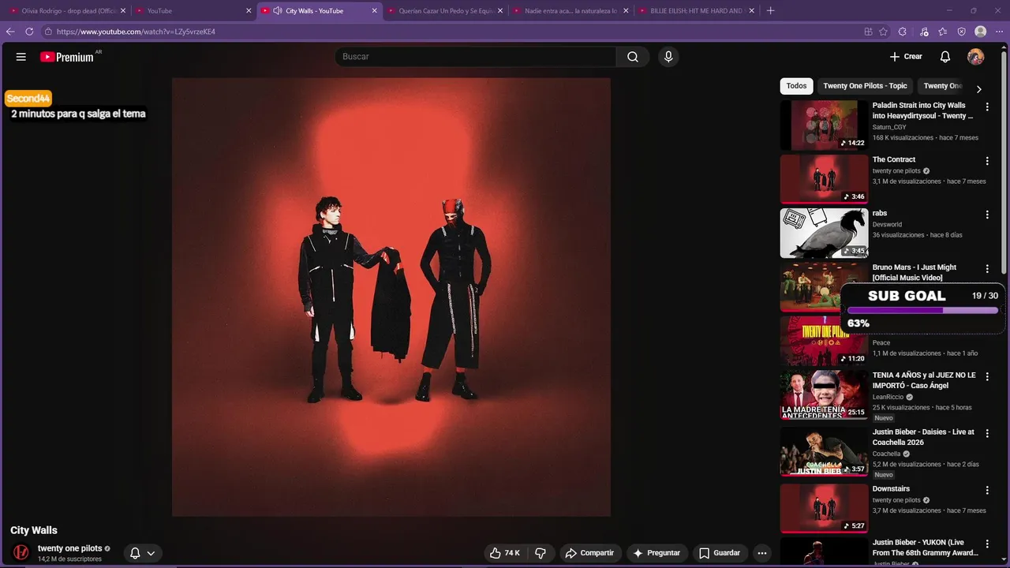Dislike the video with thumbs down

pyautogui.click(x=541, y=553)
